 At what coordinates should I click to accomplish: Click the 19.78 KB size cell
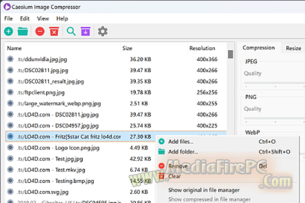point(141,92)
